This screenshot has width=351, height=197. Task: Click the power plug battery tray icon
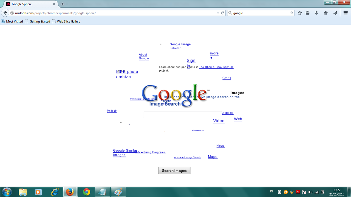pyautogui.click(x=323, y=192)
